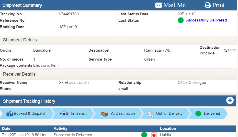The image size is (238, 137).
Task: Select the Out for Delivery step
Action: (x=169, y=113)
